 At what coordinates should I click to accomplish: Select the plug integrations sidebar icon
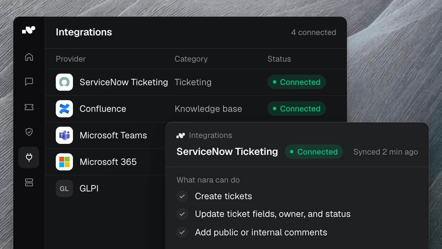pyautogui.click(x=29, y=158)
